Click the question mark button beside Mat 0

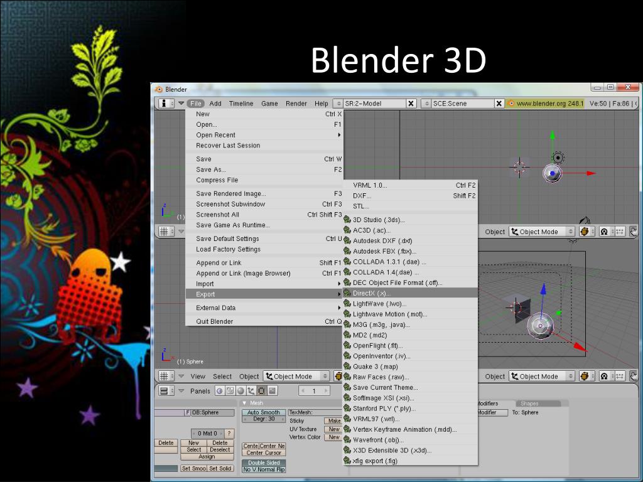pos(229,433)
